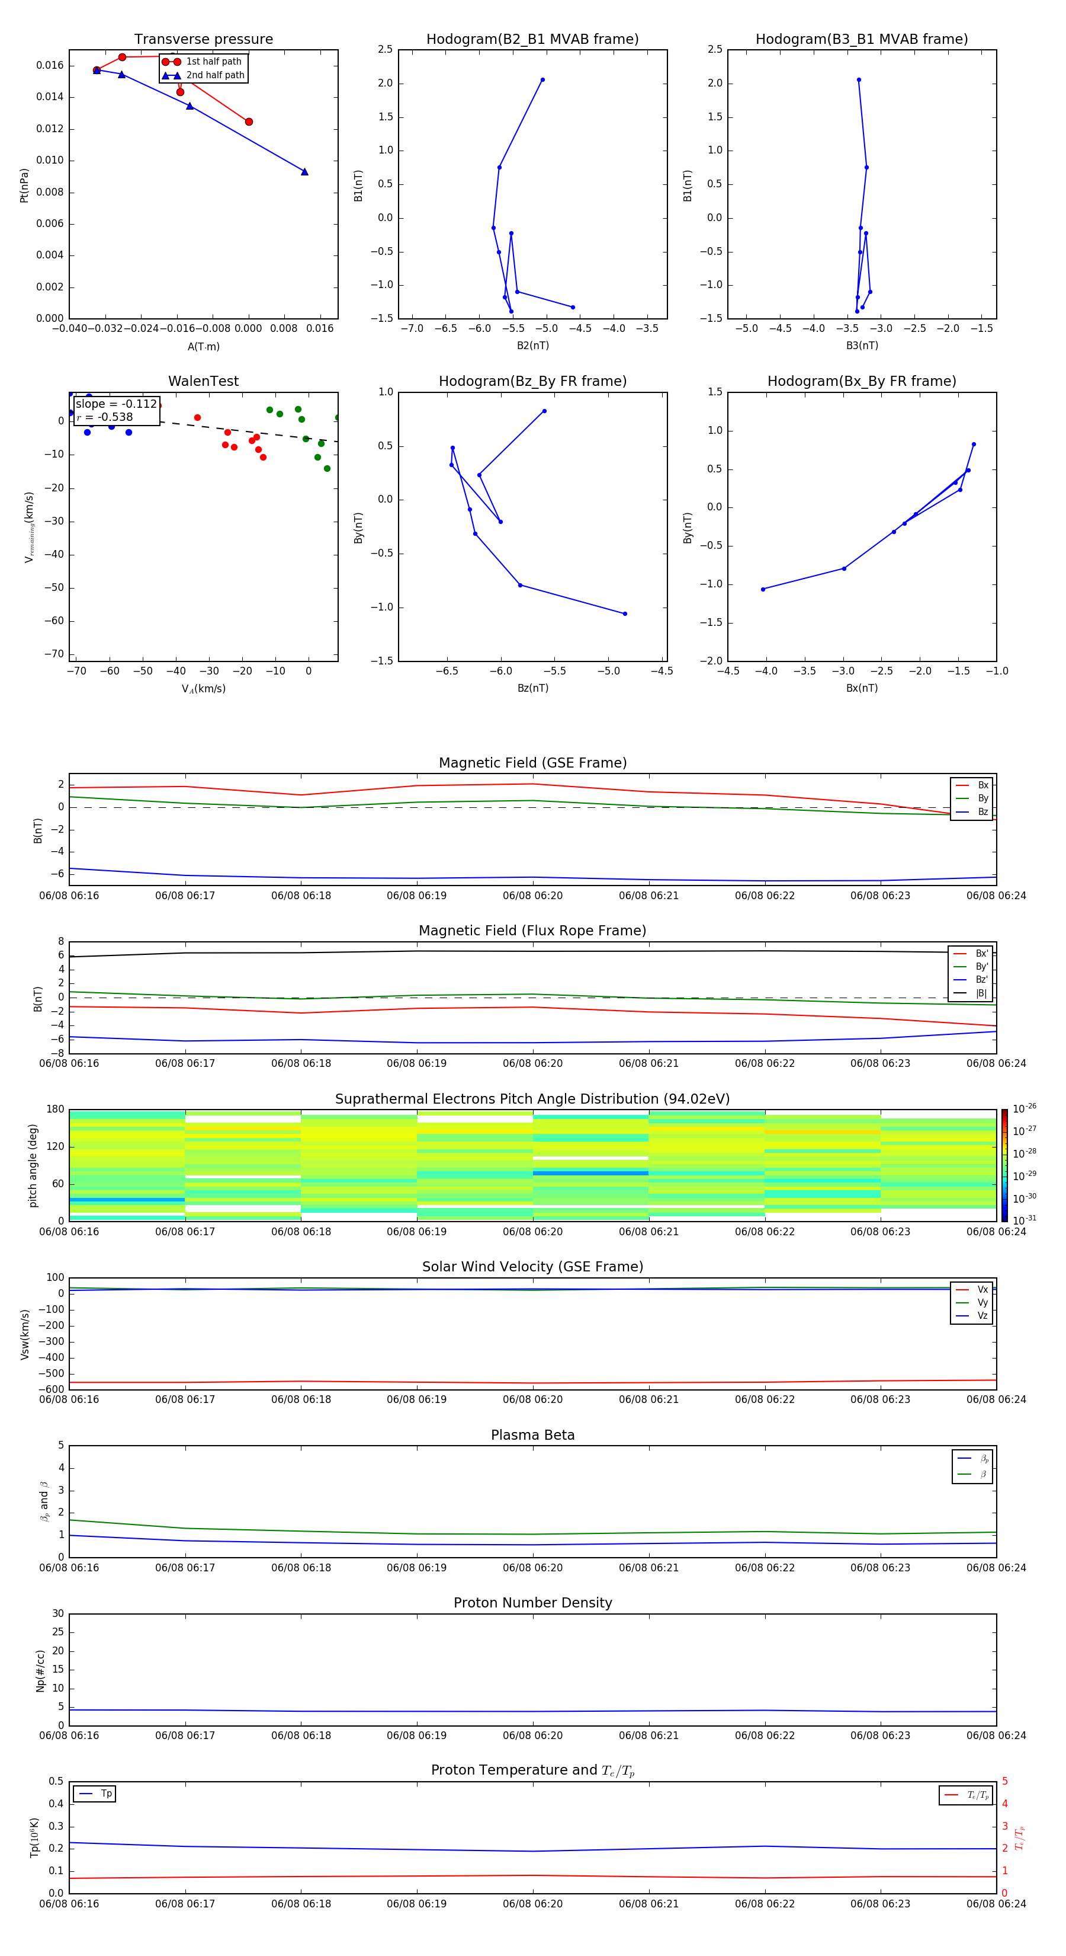Click the 'Proton Number Density' title
The height and width of the screenshot is (1956, 1066).
point(532,1603)
